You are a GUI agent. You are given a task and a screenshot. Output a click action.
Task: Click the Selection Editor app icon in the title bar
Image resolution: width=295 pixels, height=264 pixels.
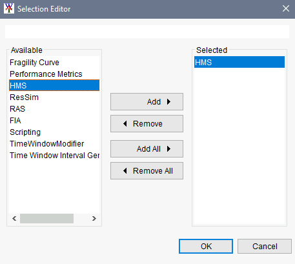(x=9, y=8)
